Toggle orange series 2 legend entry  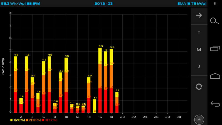click(x=33, y=120)
